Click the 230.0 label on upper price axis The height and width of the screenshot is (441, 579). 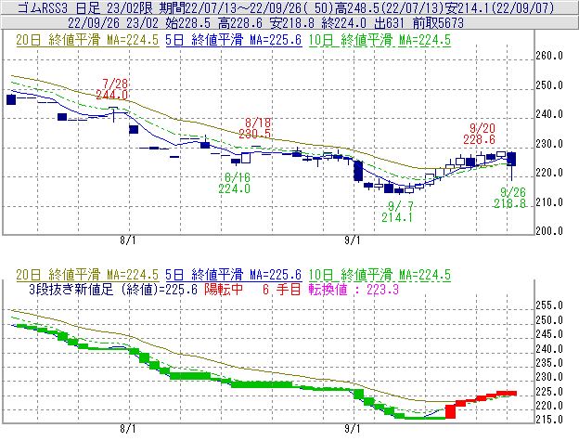(549, 144)
